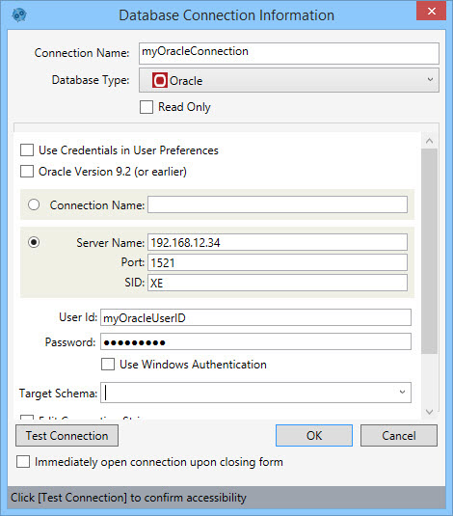The image size is (453, 516).
Task: Click the scroll down arrow
Action: click(429, 412)
